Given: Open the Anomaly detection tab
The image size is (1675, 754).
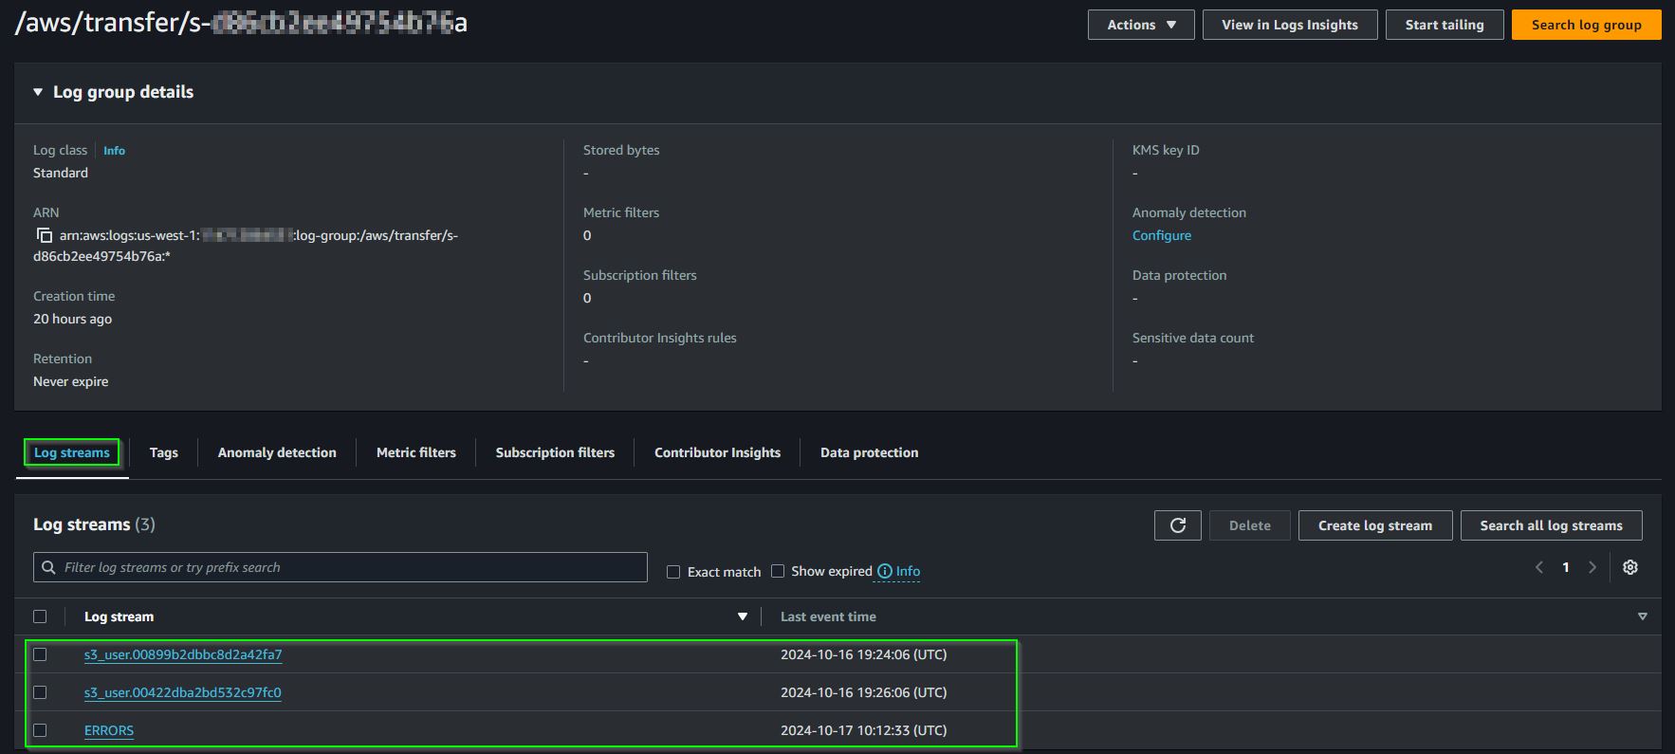Looking at the screenshot, I should point(277,452).
